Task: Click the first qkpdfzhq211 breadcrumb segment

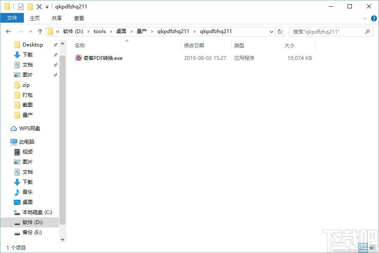Action: tap(173, 31)
